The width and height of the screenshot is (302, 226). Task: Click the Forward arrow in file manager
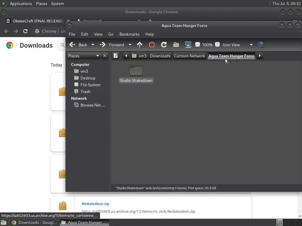point(103,45)
